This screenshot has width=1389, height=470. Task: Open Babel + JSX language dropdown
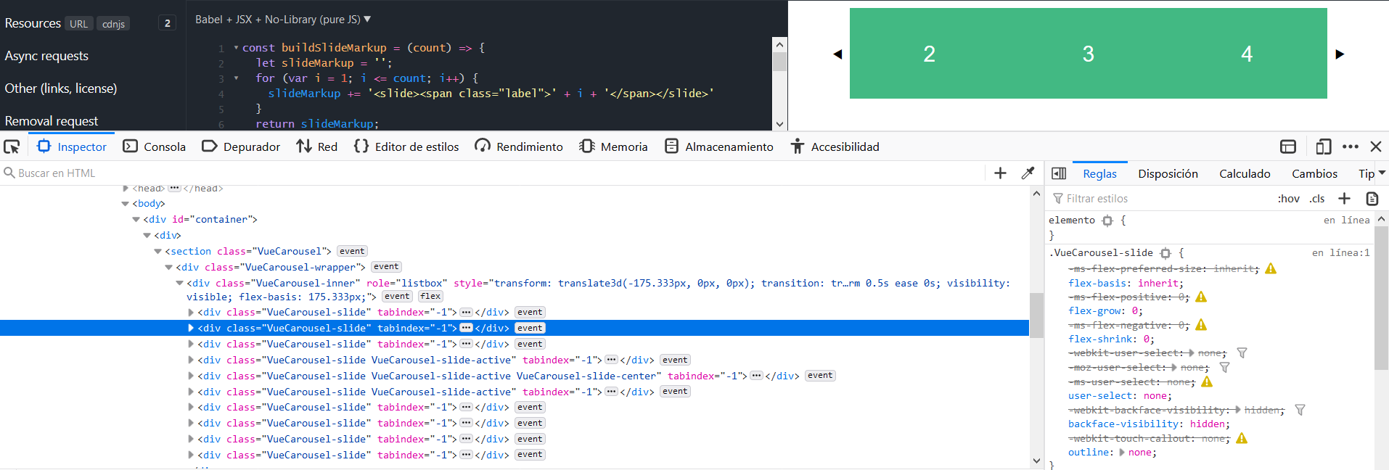(x=283, y=20)
